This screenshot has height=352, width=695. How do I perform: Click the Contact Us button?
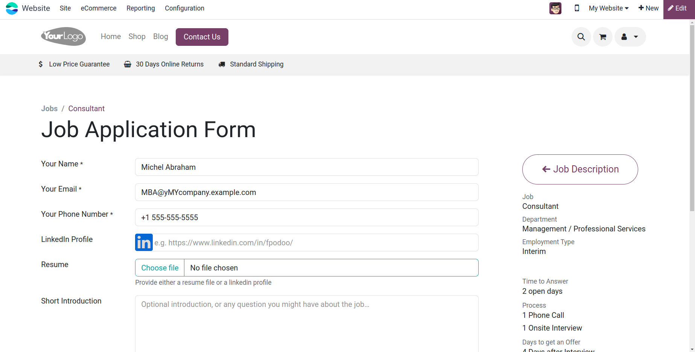202,37
